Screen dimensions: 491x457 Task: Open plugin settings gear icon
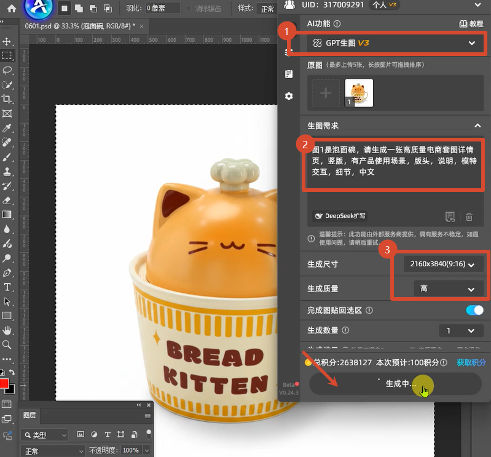289,96
